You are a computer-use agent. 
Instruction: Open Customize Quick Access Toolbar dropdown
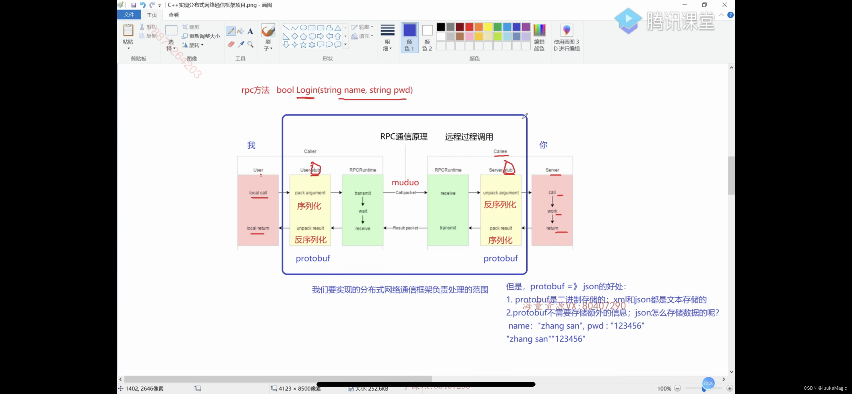coord(160,5)
